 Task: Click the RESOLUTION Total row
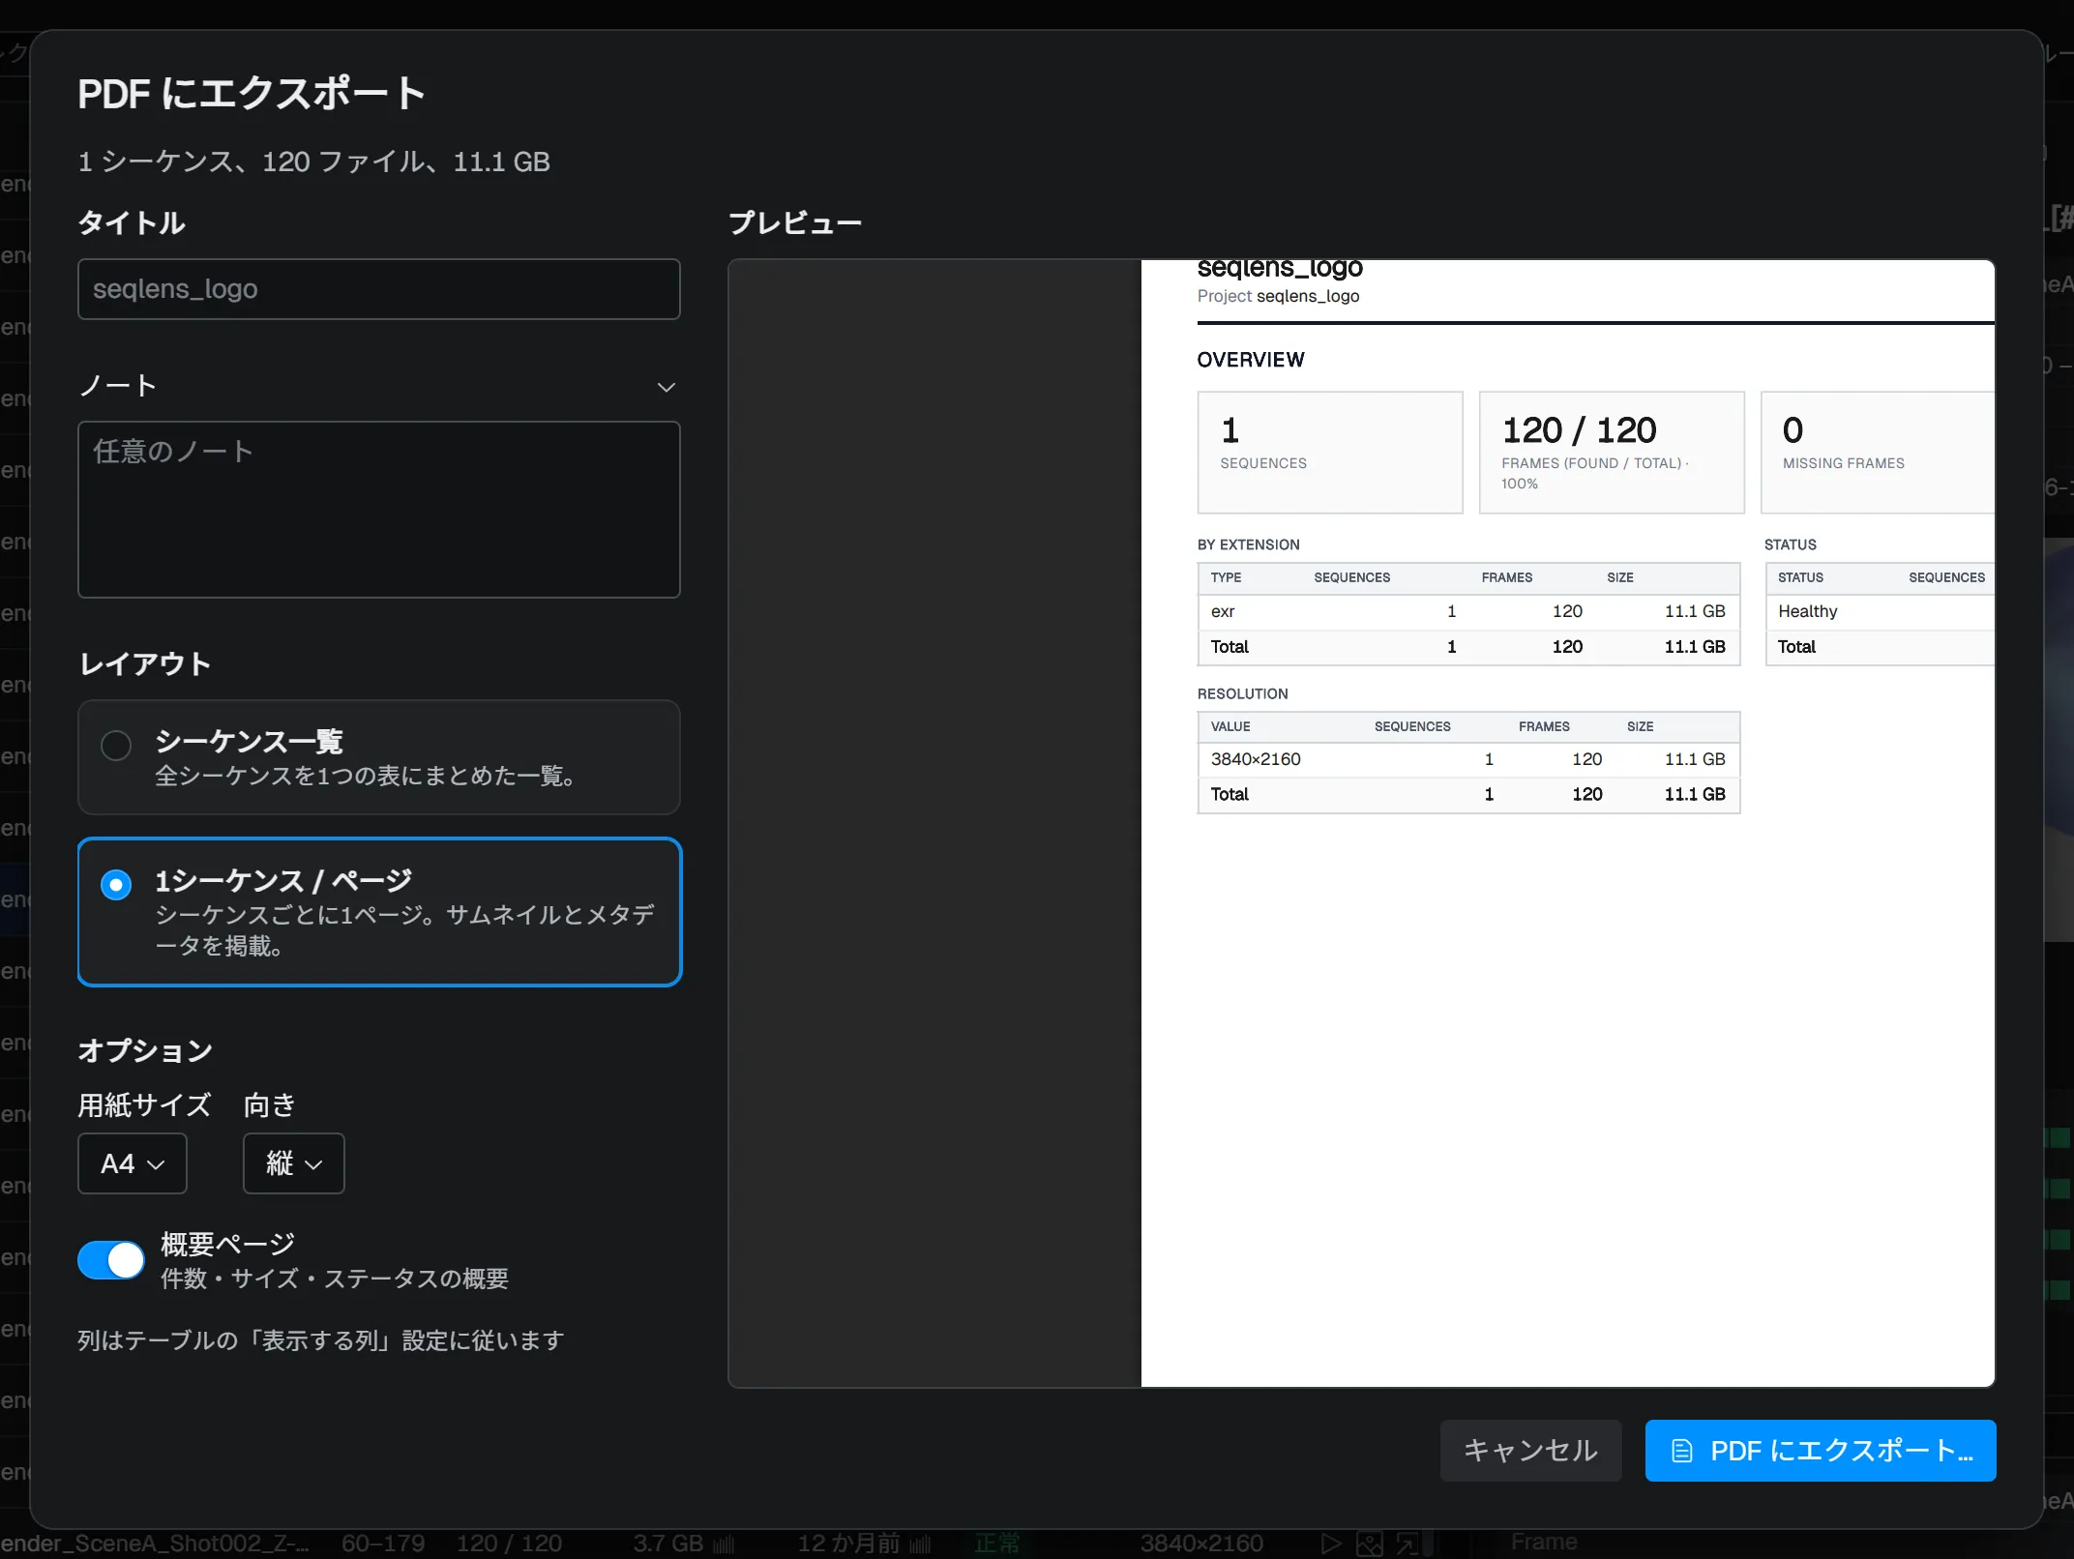1468,794
